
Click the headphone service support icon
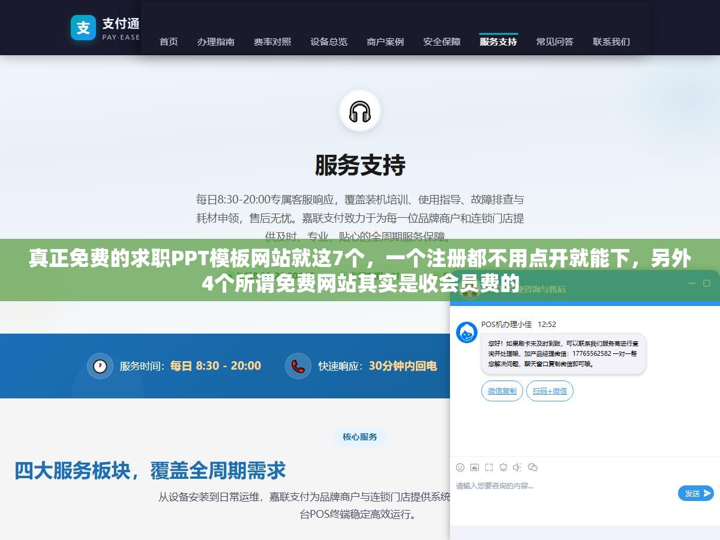(x=360, y=112)
